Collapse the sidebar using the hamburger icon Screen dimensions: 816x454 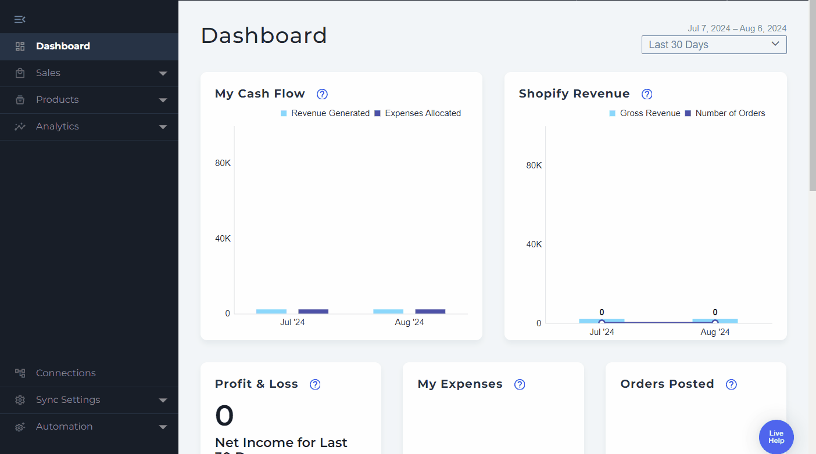click(20, 20)
